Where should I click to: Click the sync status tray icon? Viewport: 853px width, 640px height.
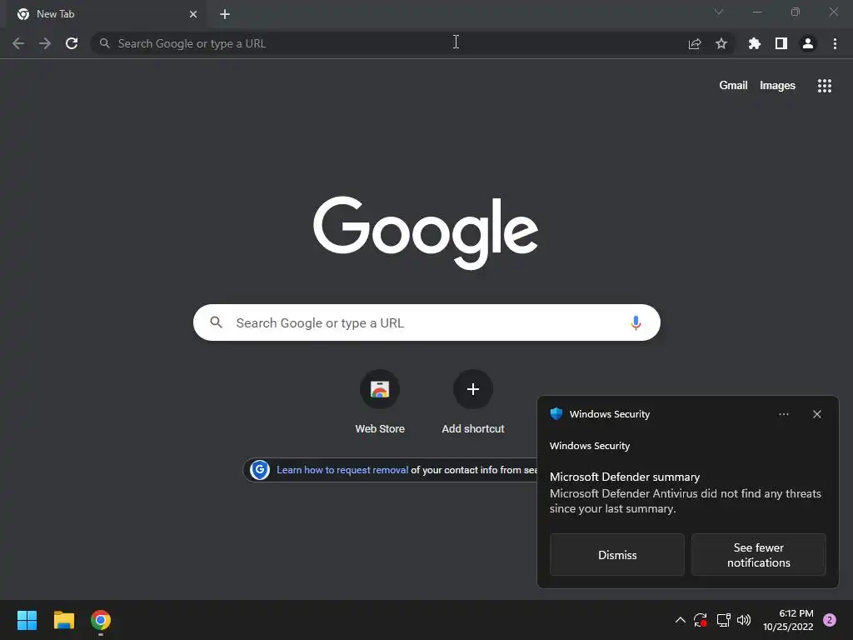tap(700, 620)
